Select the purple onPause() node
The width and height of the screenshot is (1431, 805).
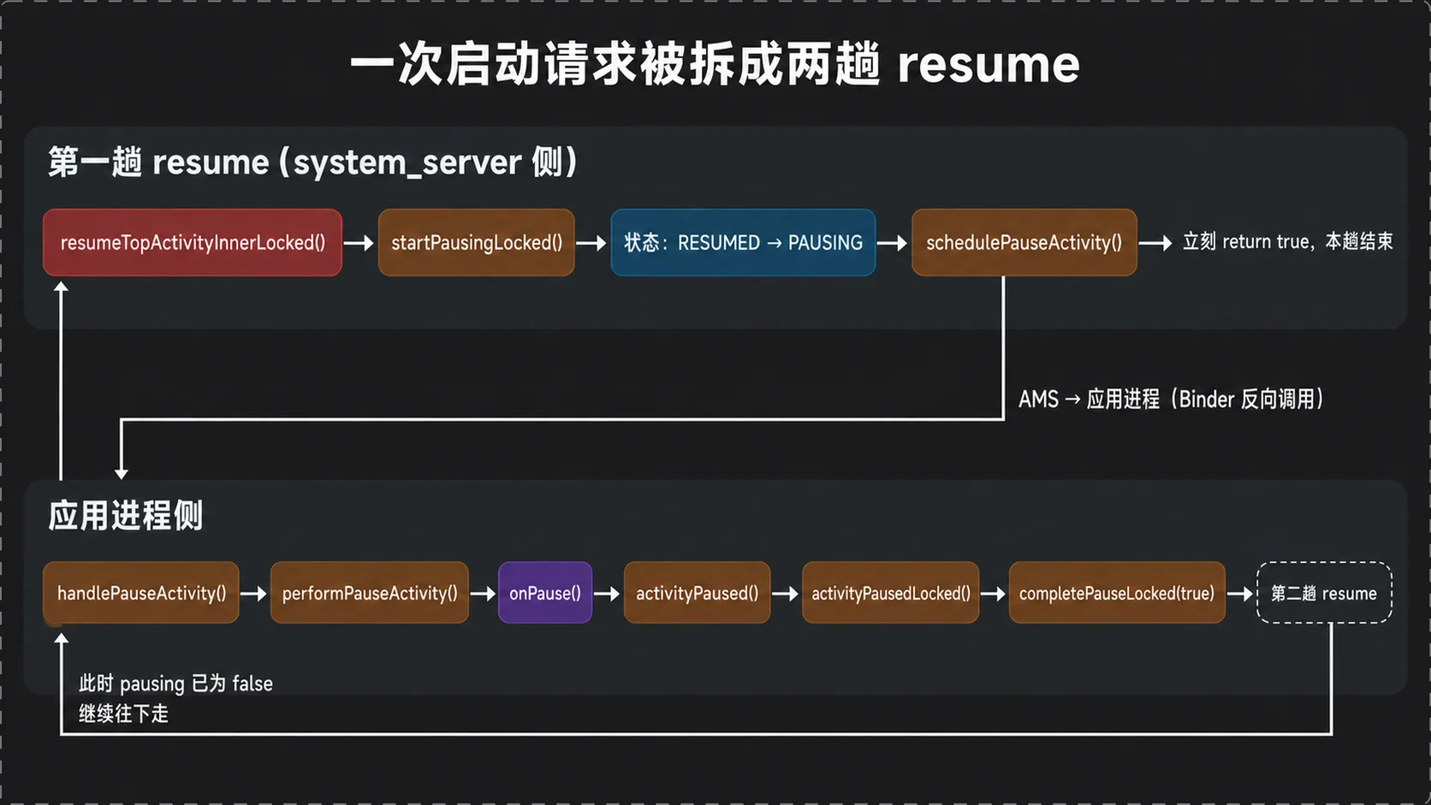545,593
